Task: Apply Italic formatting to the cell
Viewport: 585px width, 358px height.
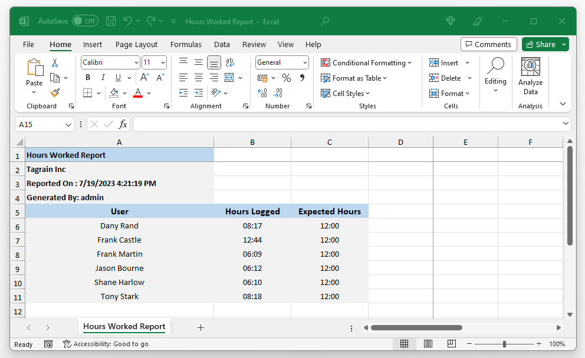Action: point(103,78)
